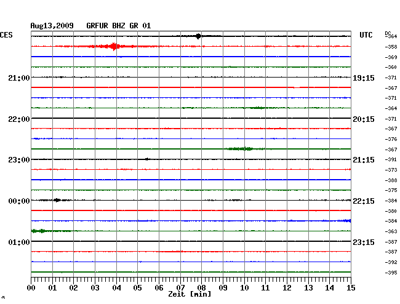This screenshot has height=304, width=400.
Task: Click the '14' minute axis label
Action: pos(329,288)
